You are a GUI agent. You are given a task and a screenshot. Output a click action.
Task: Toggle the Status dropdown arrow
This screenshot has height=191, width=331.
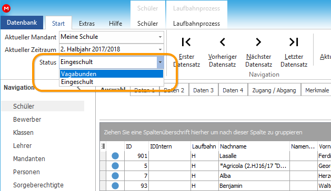[160, 62]
